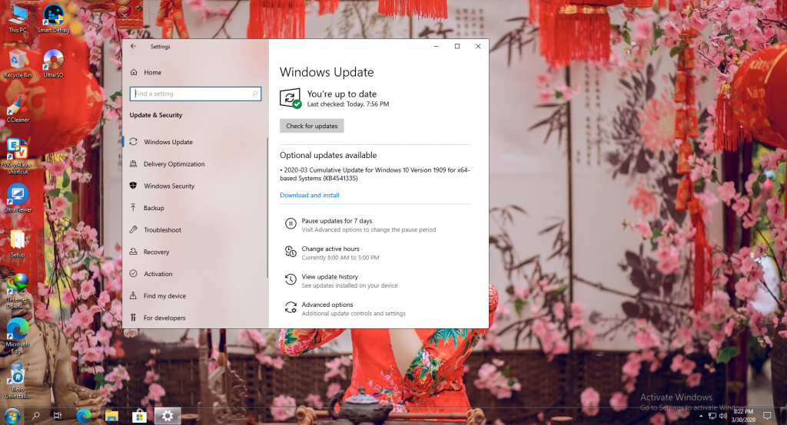
Task: Click the history icon beside View update history
Action: tap(291, 280)
